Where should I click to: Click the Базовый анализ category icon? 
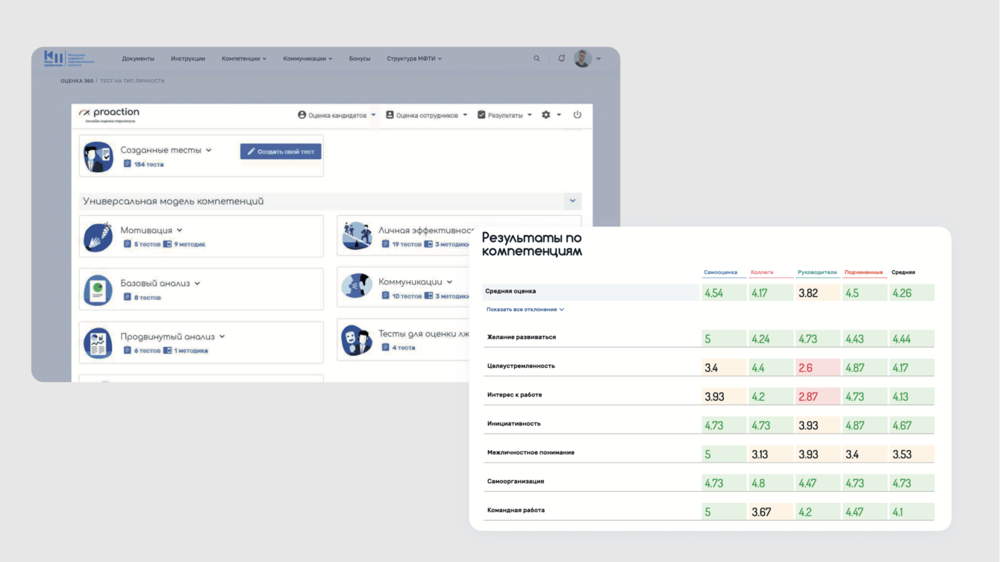[98, 290]
